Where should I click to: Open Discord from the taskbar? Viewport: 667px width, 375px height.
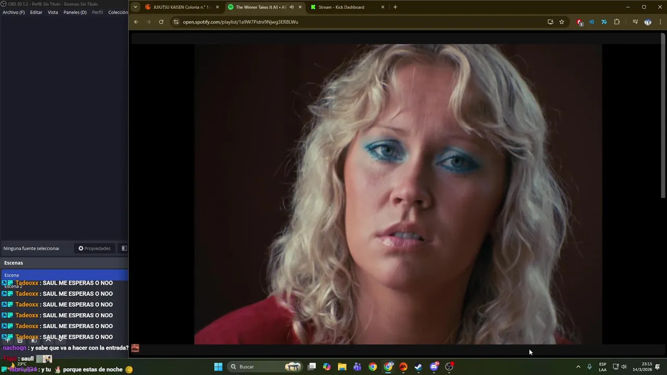(434, 367)
